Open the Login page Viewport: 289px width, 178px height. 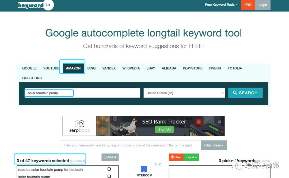click(263, 5)
